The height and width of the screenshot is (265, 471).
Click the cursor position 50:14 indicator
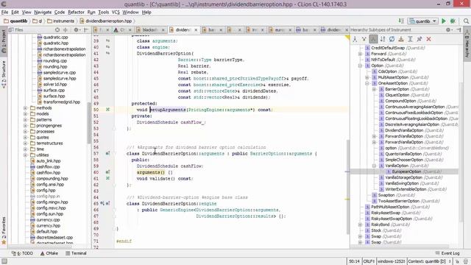pyautogui.click(x=355, y=261)
